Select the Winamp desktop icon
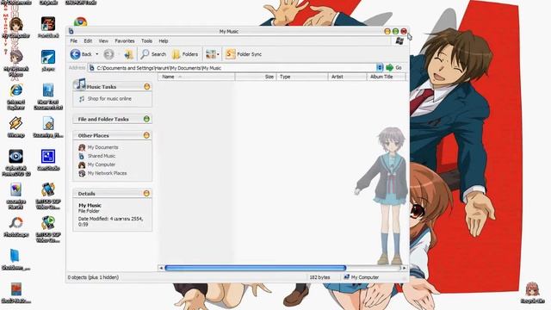Image resolution: width=551 pixels, height=310 pixels. [x=15, y=127]
